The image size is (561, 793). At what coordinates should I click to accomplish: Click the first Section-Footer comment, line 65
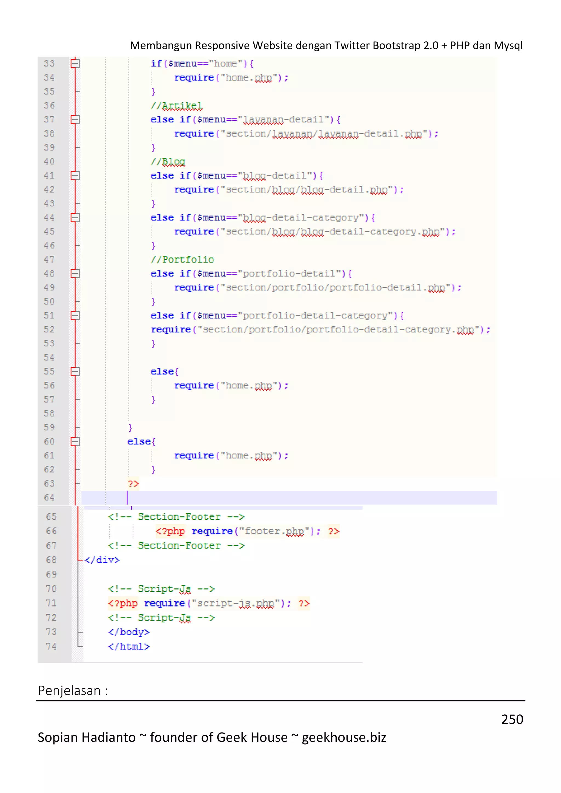[176, 517]
